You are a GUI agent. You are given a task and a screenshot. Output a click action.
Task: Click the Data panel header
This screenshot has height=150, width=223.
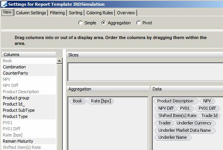pyautogui.click(x=187, y=89)
